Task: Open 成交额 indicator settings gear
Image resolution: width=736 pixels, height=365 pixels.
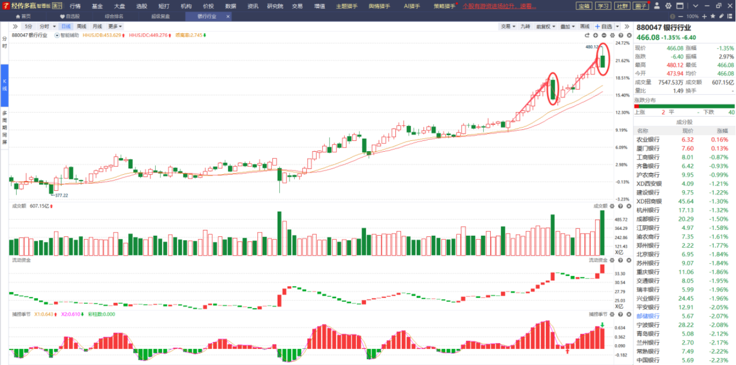Action: tap(612, 206)
